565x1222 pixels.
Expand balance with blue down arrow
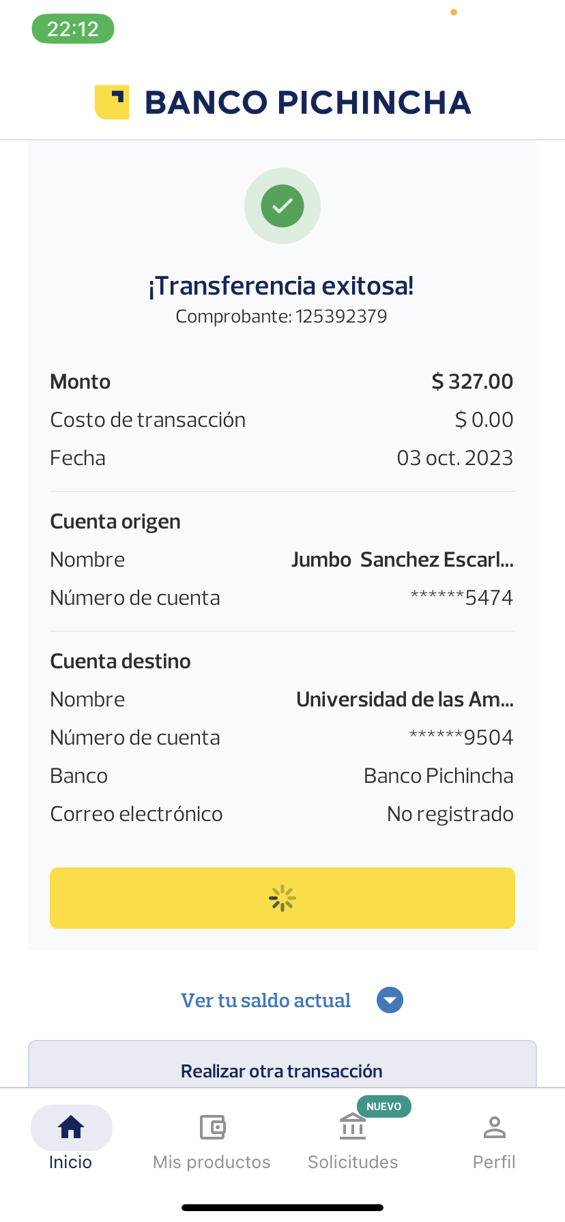[390, 1000]
